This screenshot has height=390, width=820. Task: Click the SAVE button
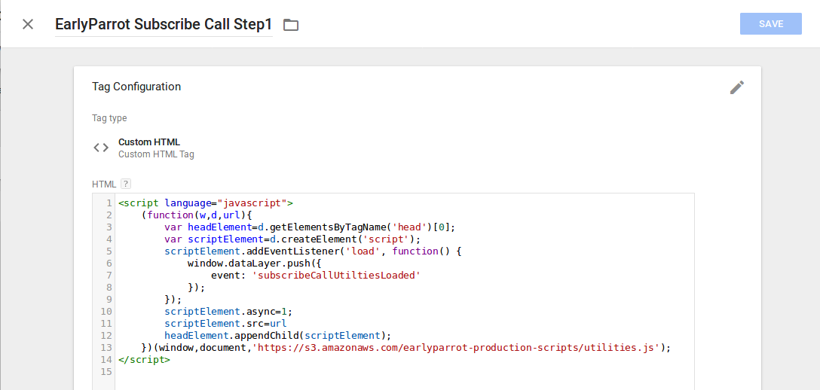point(771,24)
